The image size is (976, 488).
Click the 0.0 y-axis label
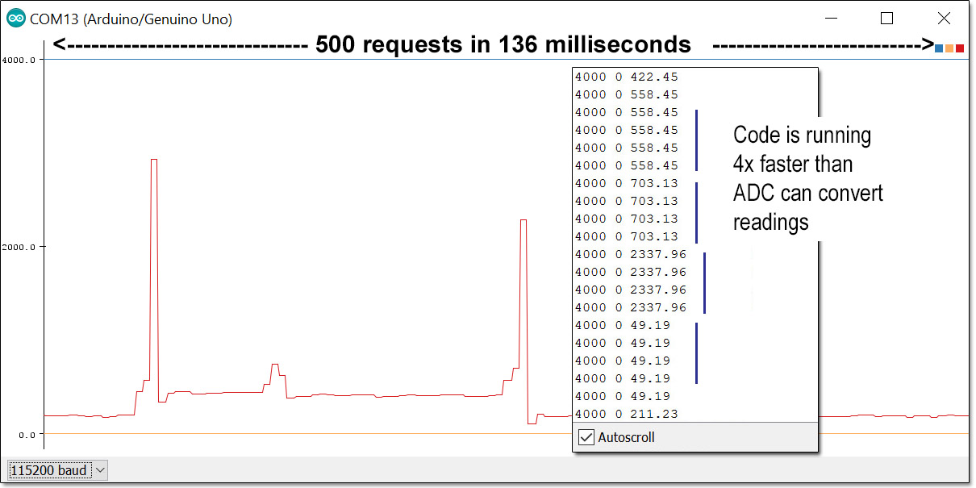click(x=24, y=434)
